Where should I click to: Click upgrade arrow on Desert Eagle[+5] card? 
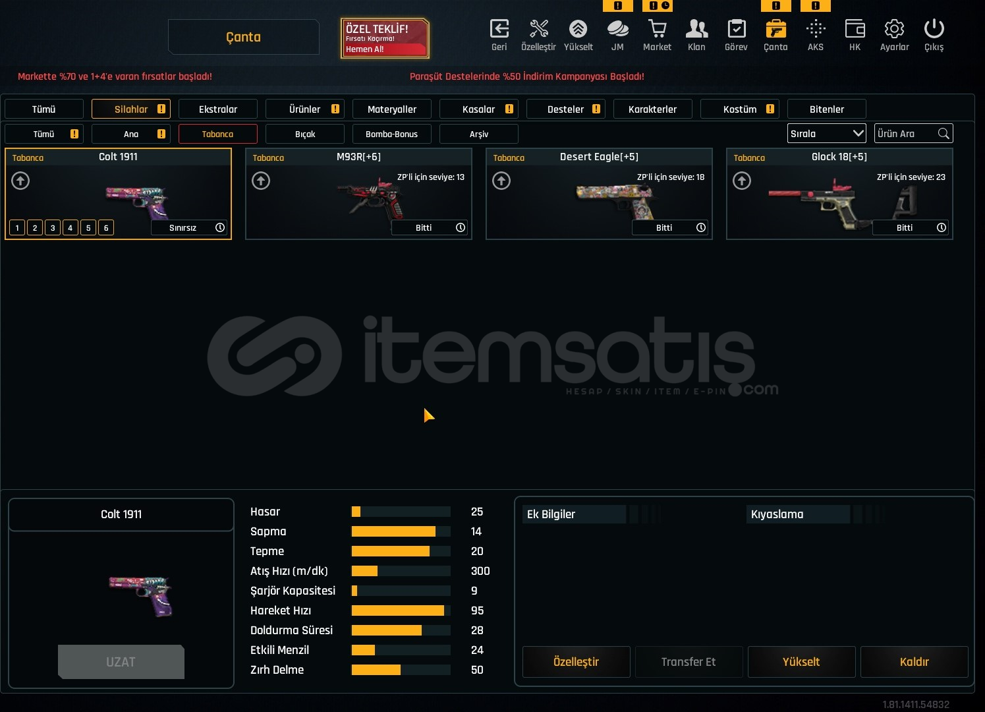point(501,181)
